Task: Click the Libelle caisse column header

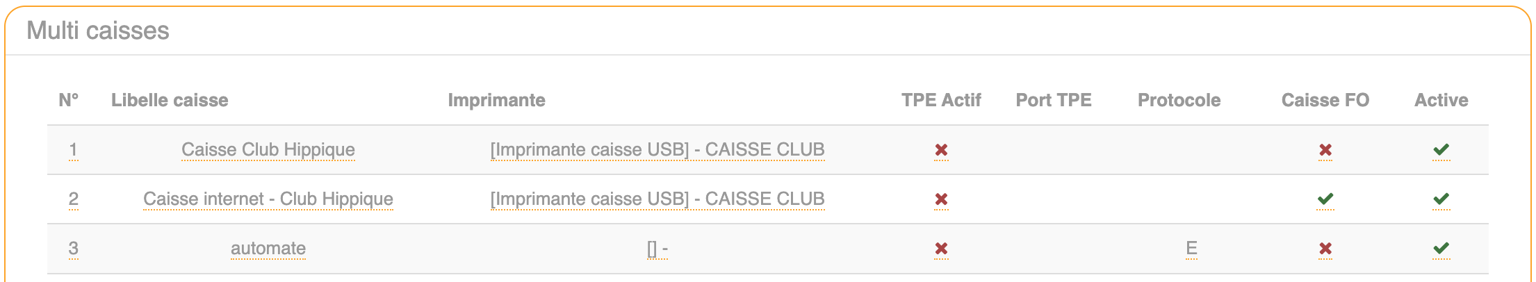Action: [170, 100]
